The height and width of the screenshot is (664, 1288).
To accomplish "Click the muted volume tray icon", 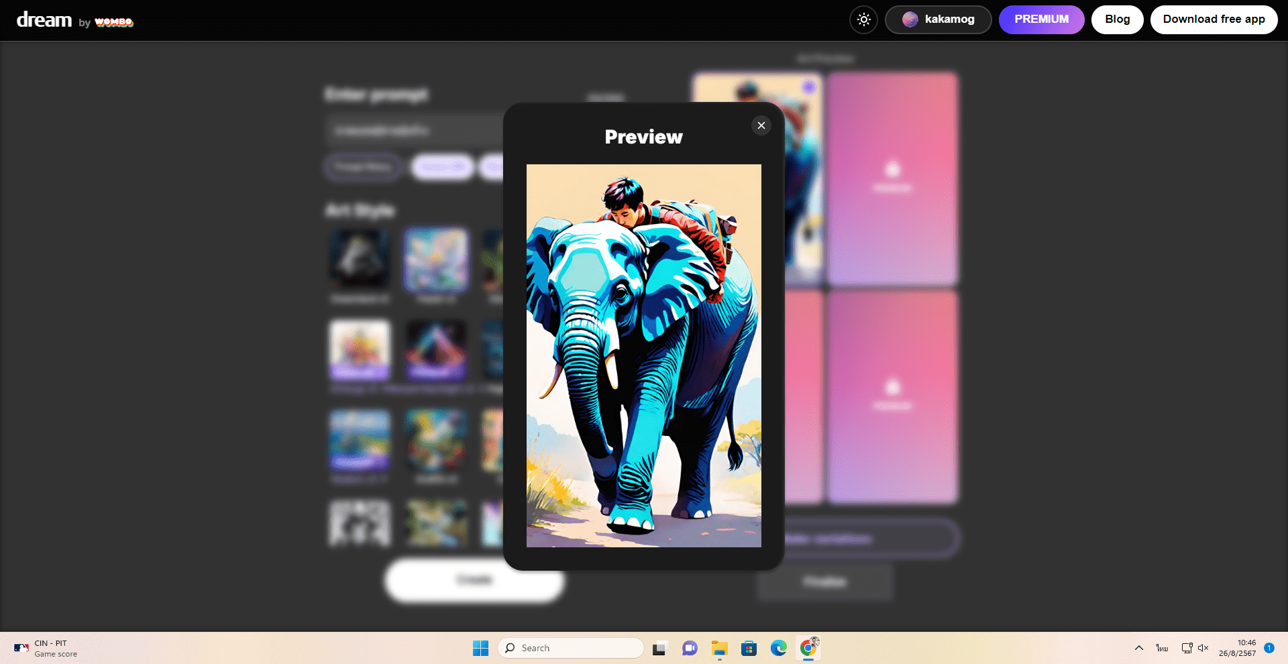I will [1203, 648].
